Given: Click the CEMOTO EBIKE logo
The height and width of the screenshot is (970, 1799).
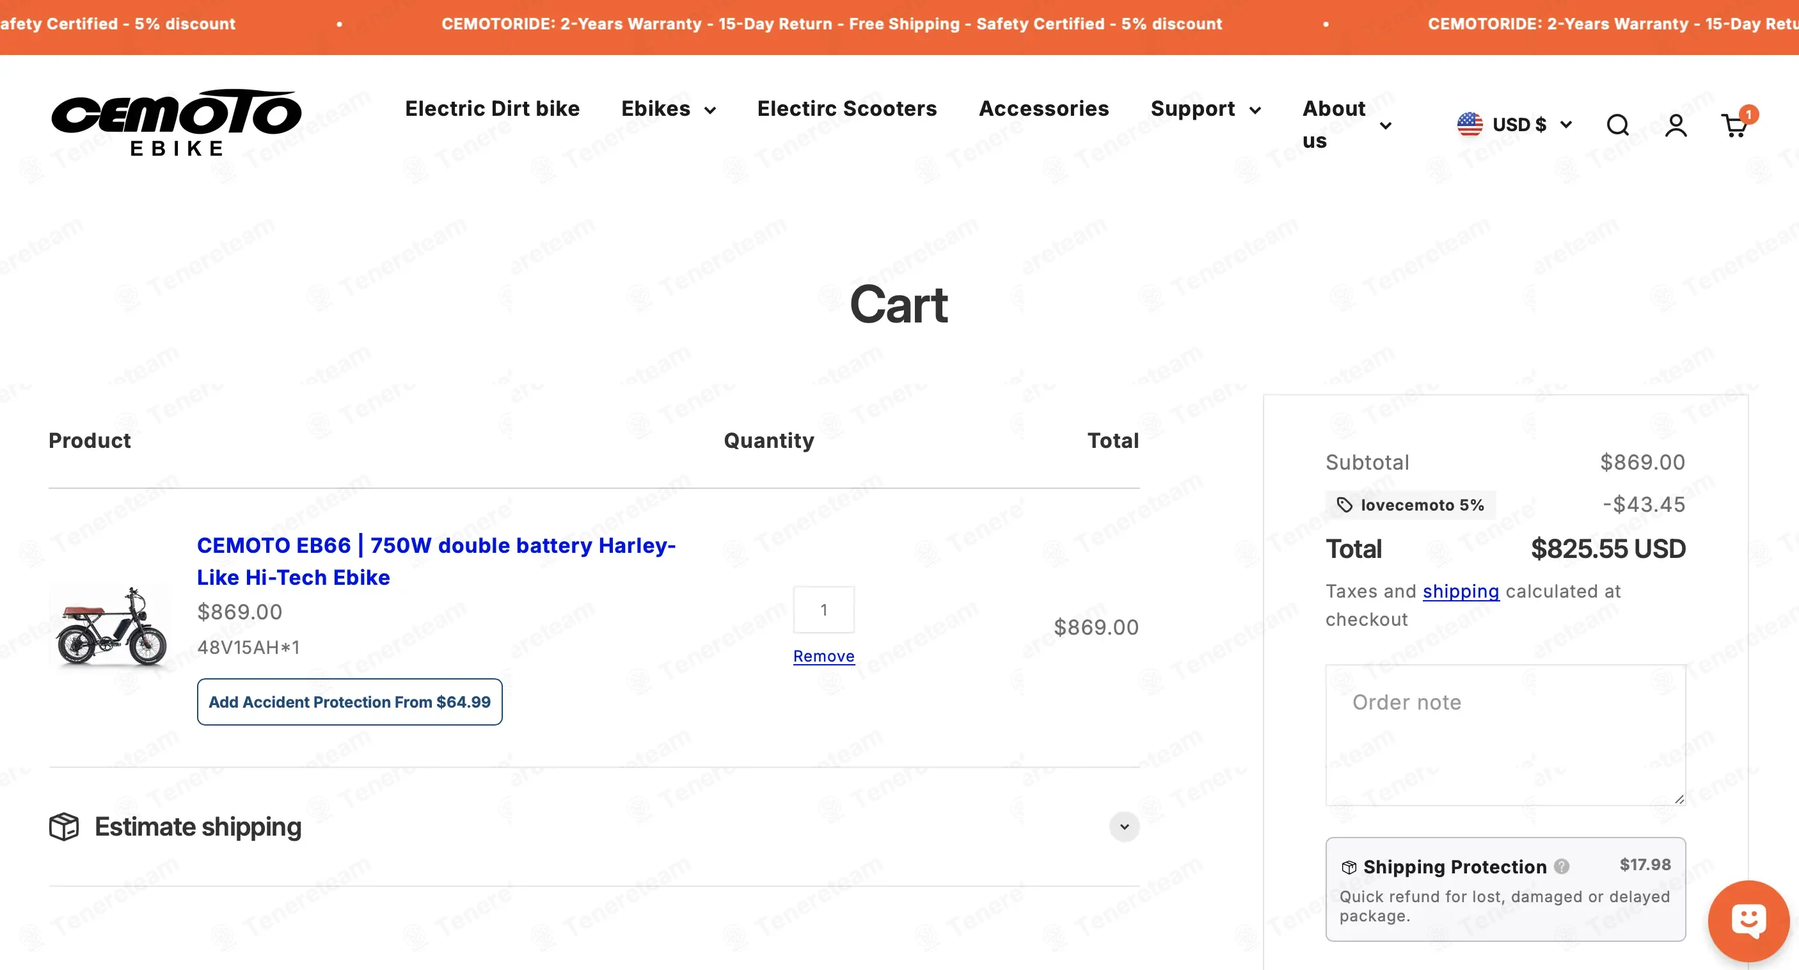Looking at the screenshot, I should [x=176, y=122].
